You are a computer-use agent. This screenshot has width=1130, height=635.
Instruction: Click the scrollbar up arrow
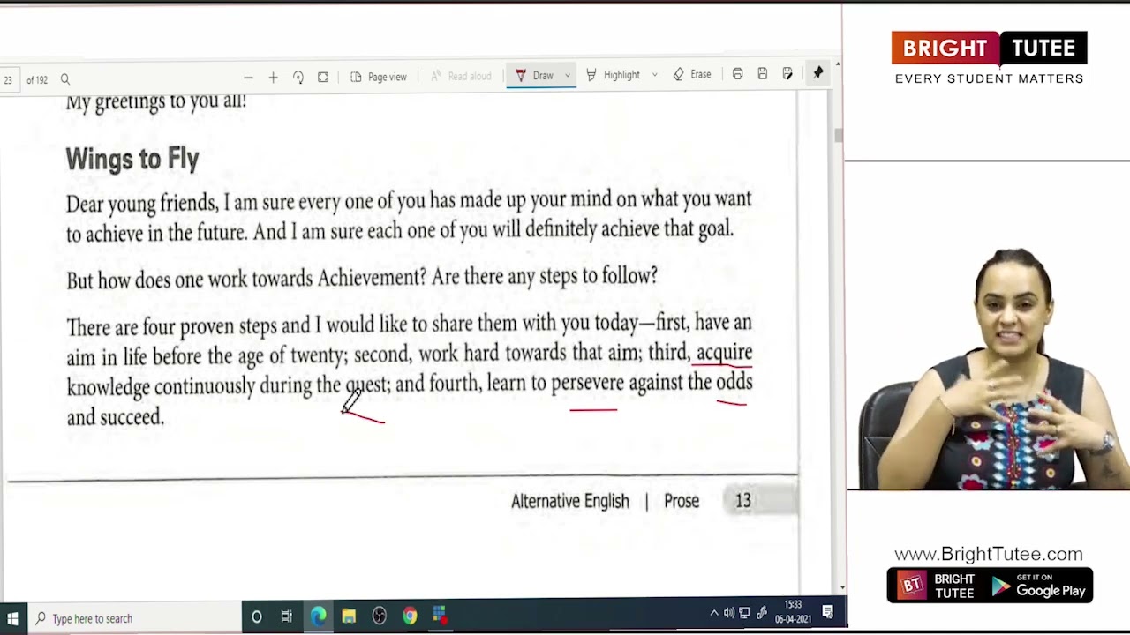click(x=838, y=64)
